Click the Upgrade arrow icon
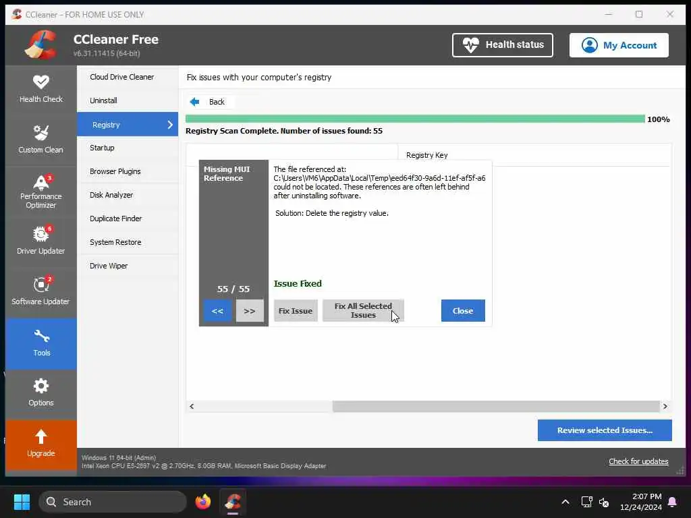The height and width of the screenshot is (518, 691). (x=41, y=436)
